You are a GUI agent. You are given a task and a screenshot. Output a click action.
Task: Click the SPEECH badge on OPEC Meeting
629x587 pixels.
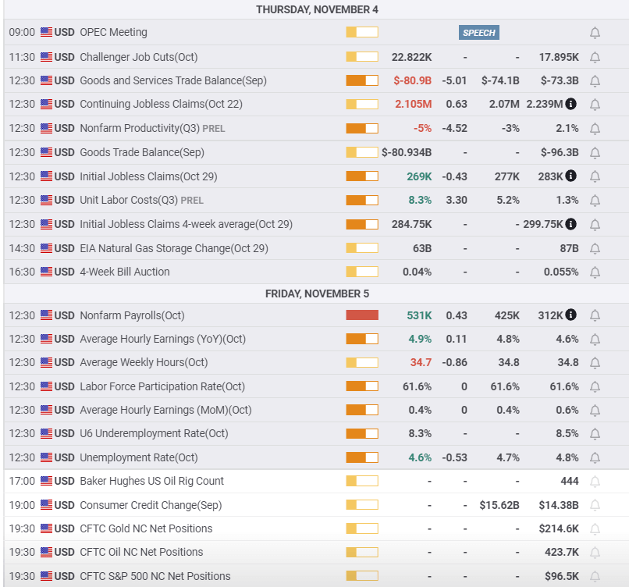[478, 33]
